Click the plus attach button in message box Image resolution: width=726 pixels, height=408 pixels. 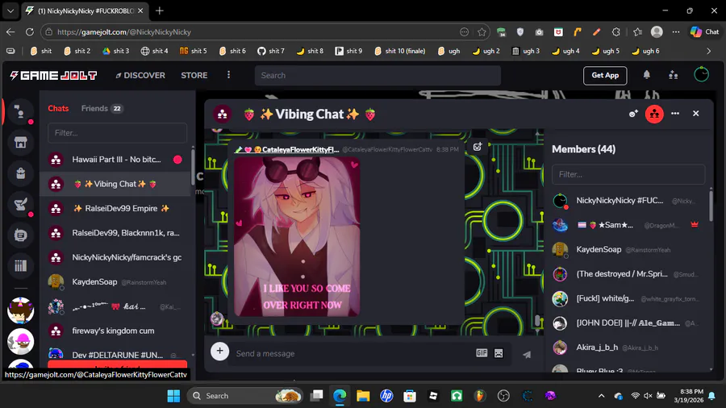point(220,351)
